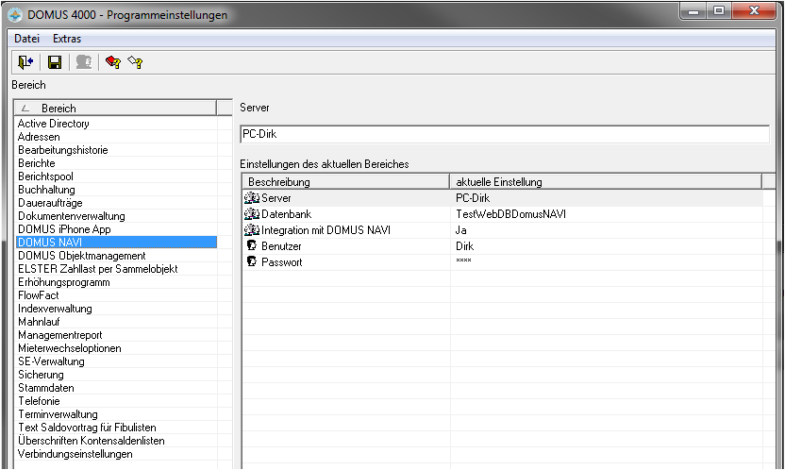This screenshot has height=470, width=785.
Task: Open the help book with question mark
Action: [x=113, y=62]
